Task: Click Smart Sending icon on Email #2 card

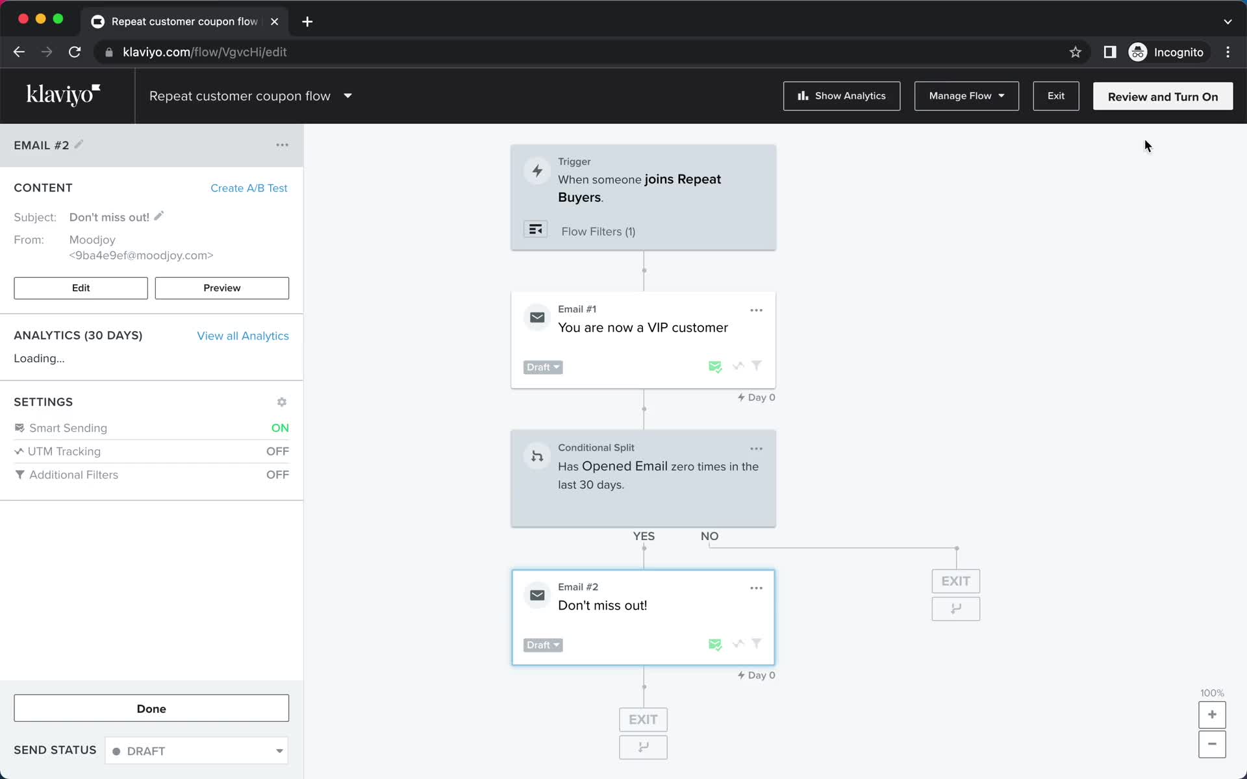Action: [715, 645]
